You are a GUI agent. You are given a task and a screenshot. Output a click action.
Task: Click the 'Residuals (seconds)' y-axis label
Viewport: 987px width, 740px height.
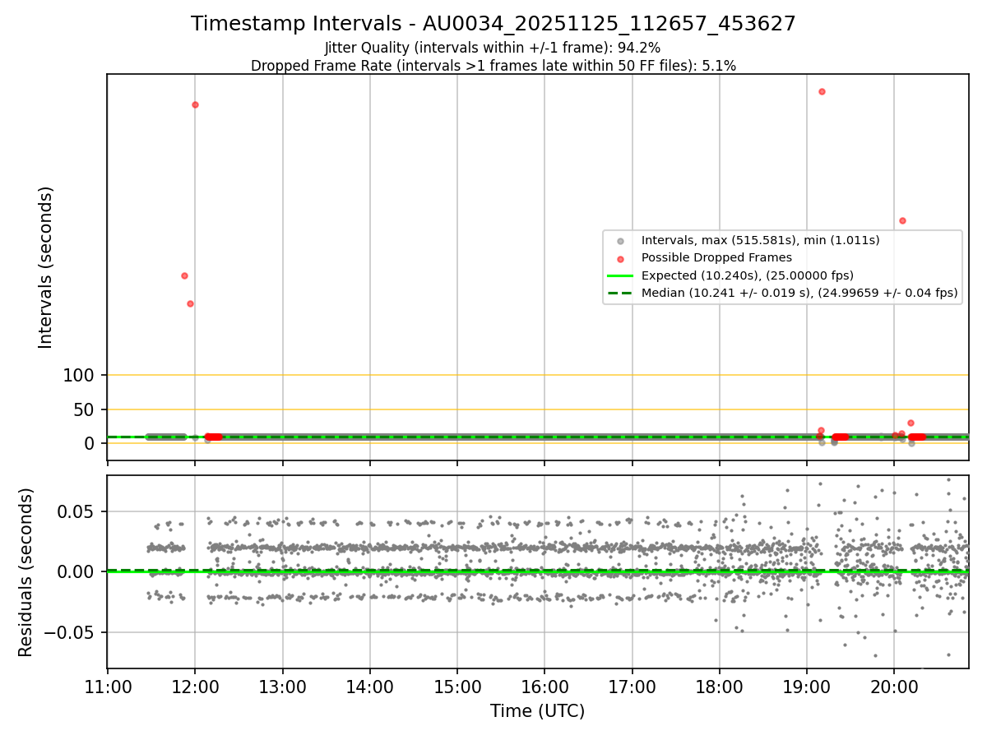point(26,572)
